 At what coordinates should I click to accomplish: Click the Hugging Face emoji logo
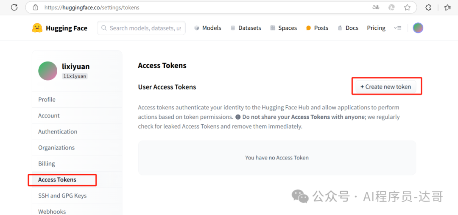click(37, 28)
